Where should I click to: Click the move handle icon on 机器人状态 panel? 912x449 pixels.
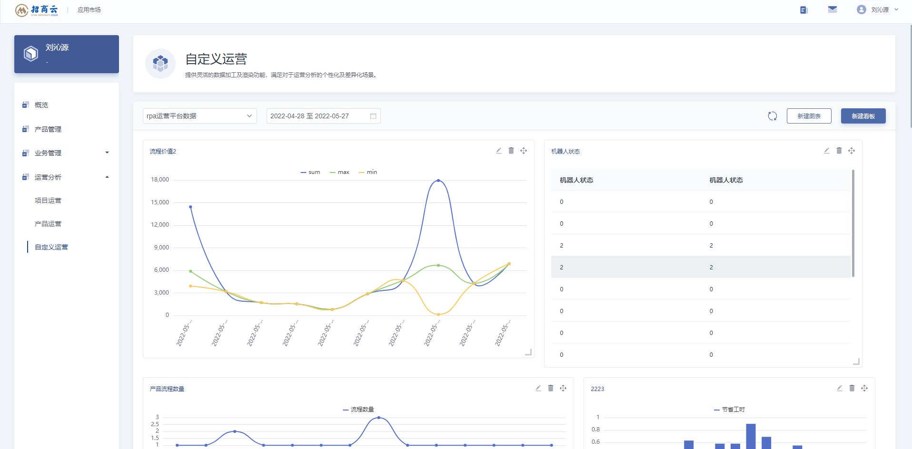point(852,151)
